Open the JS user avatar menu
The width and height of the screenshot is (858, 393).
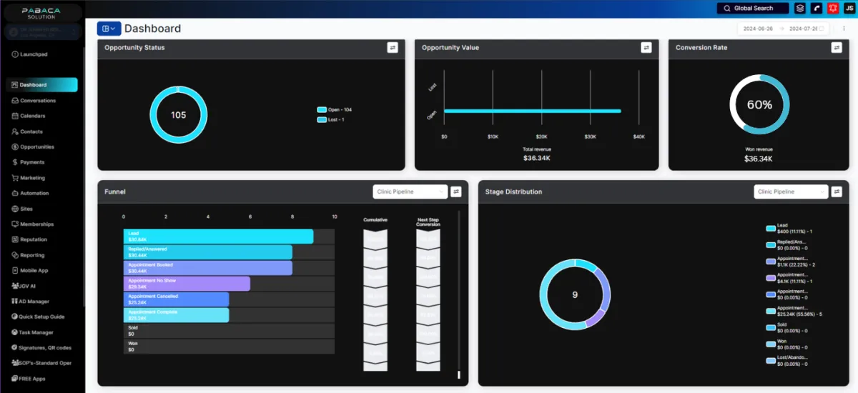[x=849, y=9]
